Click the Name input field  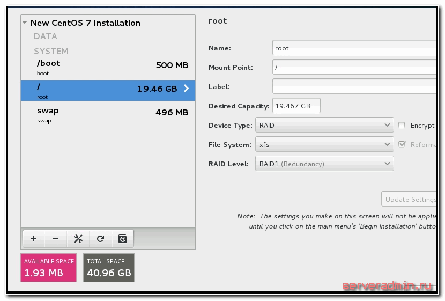pos(354,48)
